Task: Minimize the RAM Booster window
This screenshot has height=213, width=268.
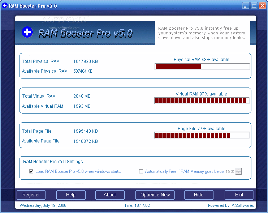Action: 246,6
